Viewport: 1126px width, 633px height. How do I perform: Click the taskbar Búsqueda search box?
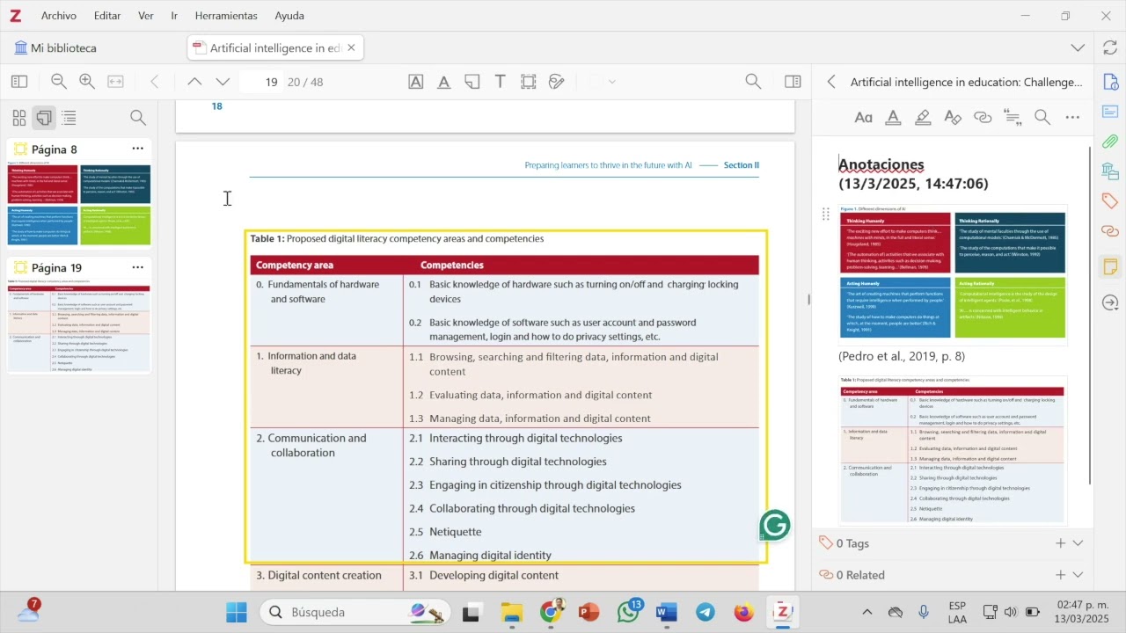coord(355,612)
